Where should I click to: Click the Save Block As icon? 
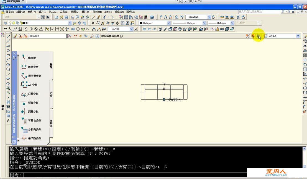coord(25,36)
